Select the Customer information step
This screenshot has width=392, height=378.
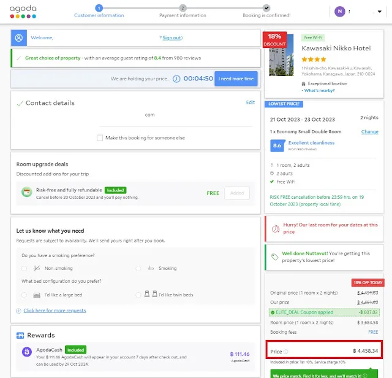coord(99,12)
